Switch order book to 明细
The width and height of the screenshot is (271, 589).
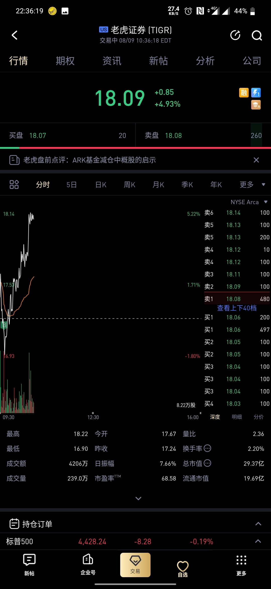point(237,417)
